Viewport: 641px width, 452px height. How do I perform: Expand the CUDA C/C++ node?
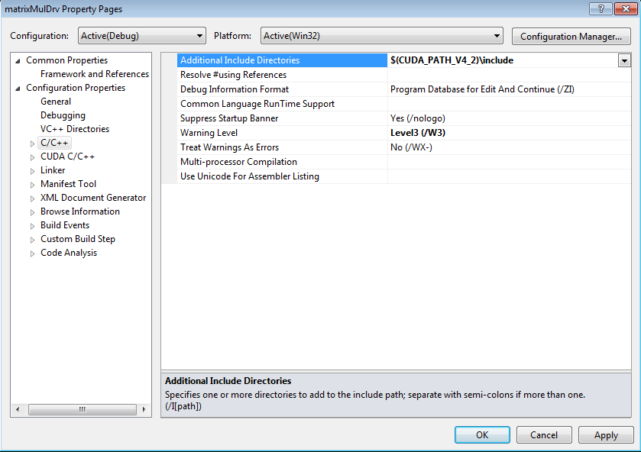pyautogui.click(x=32, y=157)
